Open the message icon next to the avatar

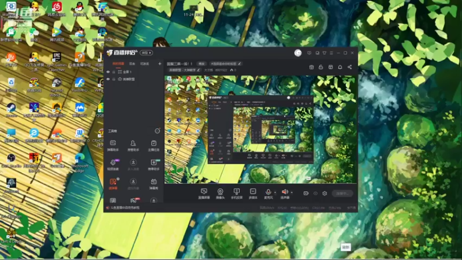(x=309, y=53)
